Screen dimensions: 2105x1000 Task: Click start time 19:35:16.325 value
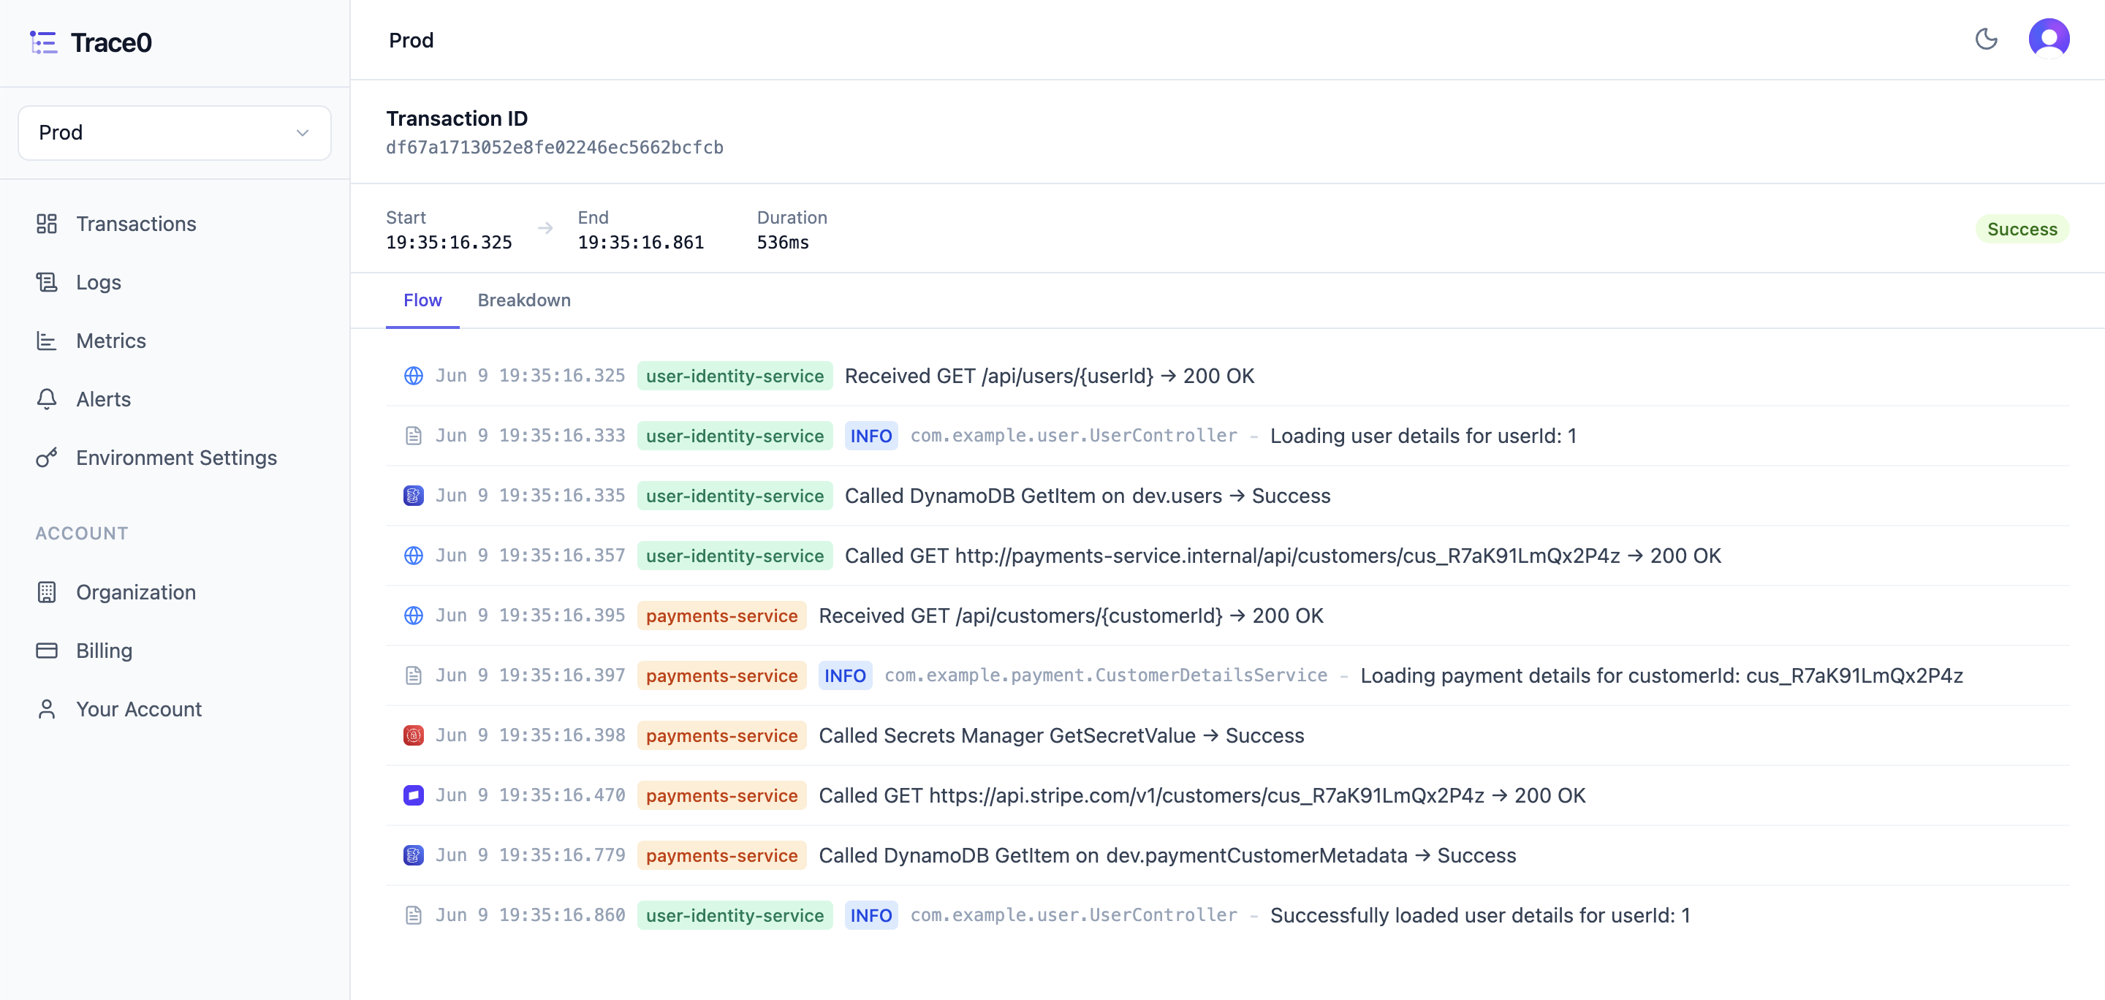449,243
